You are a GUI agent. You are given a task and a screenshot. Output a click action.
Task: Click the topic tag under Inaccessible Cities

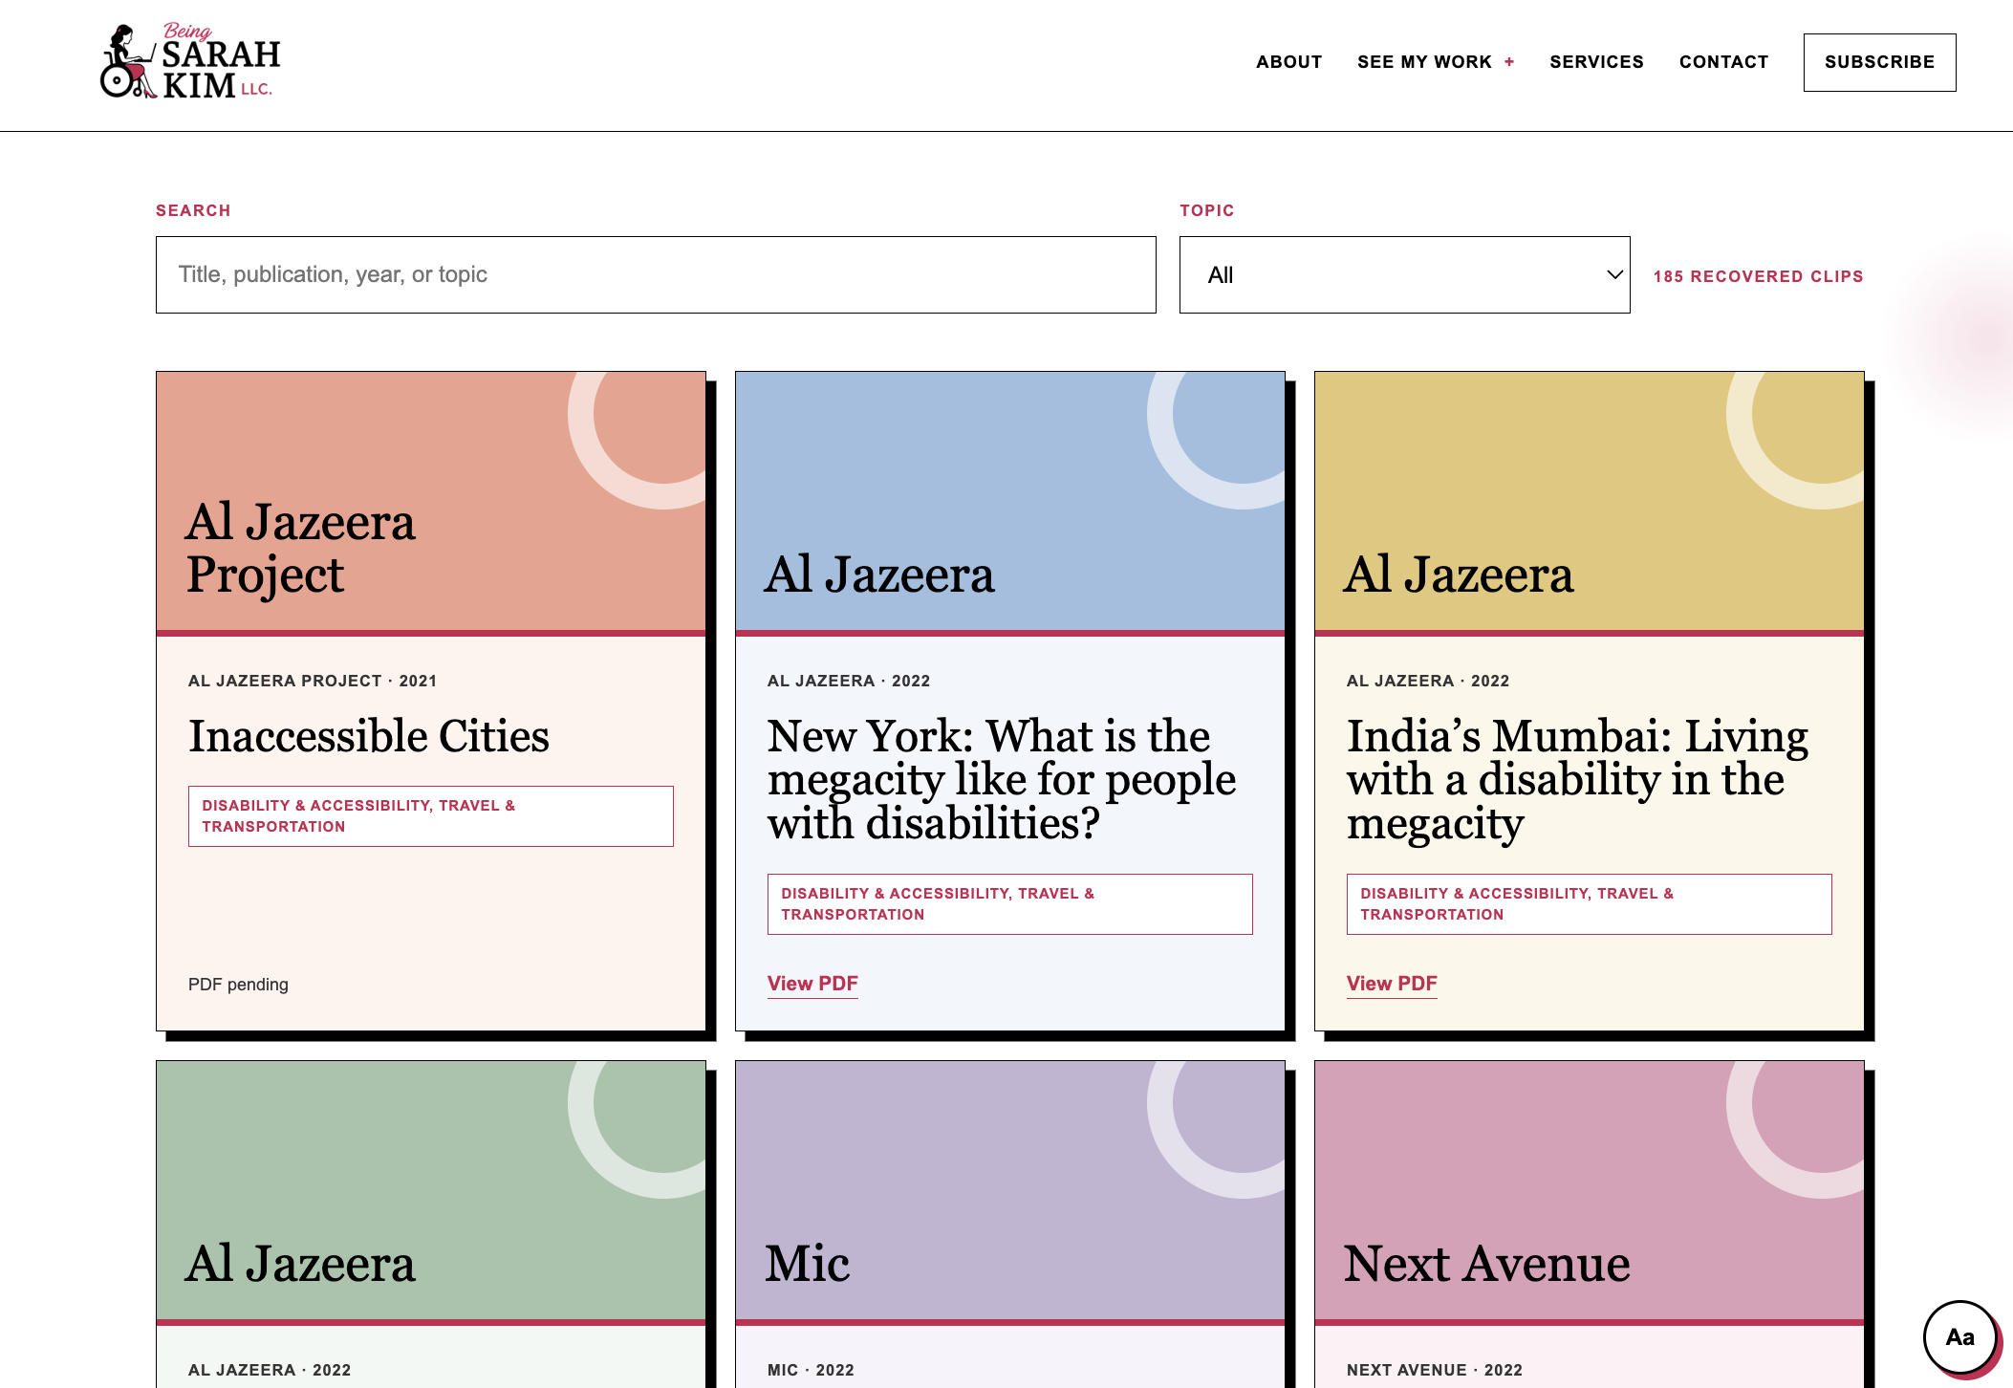[x=431, y=816]
